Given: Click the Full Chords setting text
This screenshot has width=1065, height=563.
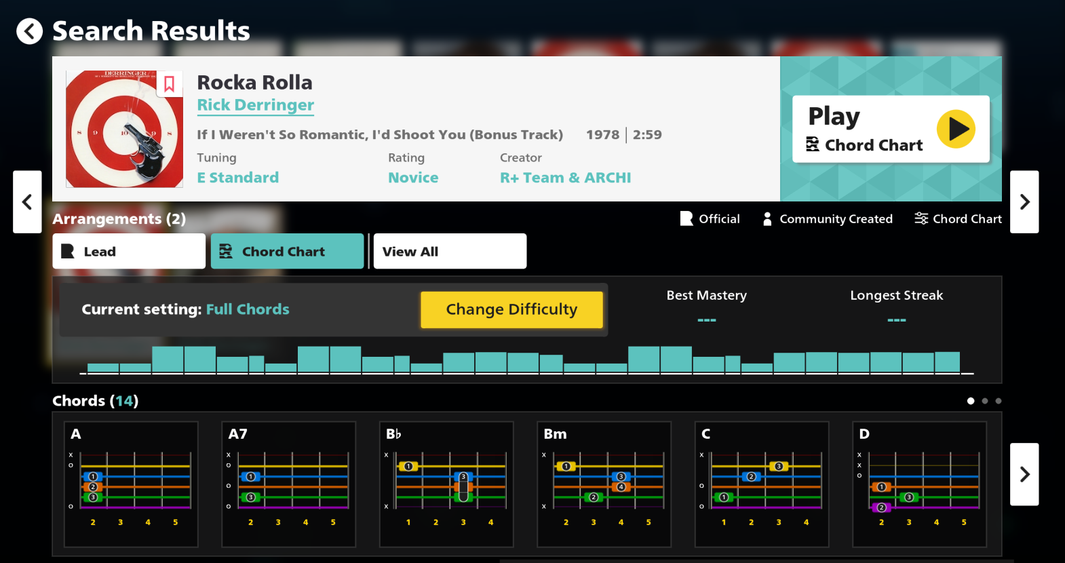Looking at the screenshot, I should (248, 309).
